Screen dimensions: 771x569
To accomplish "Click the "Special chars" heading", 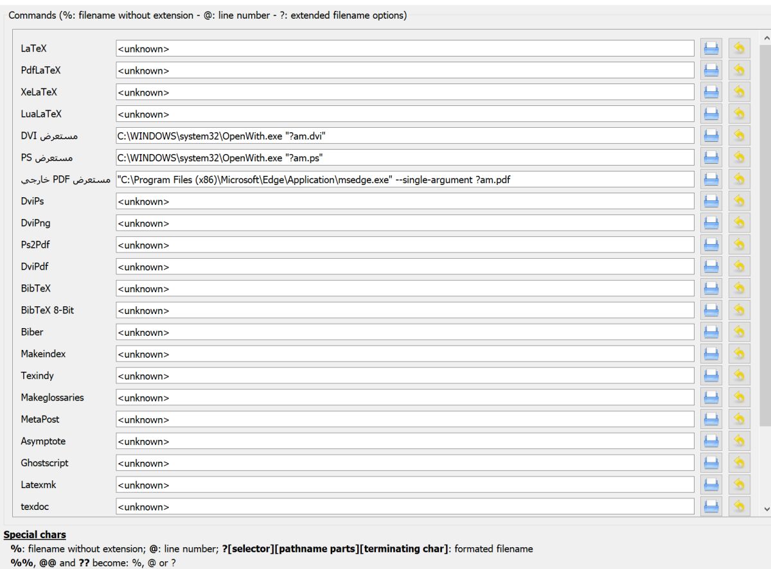I will [x=35, y=535].
